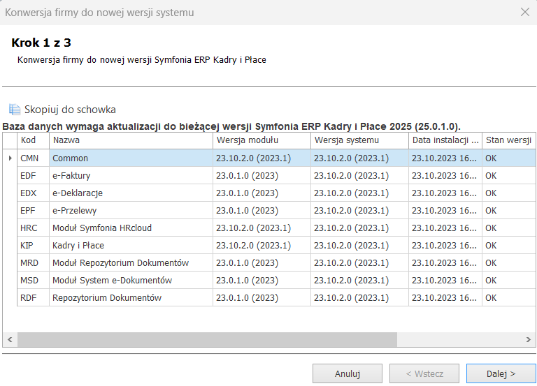Screen dimensions: 537x386
Task: Click the Skopiuj do schowka clipboard icon
Action: 15,110
